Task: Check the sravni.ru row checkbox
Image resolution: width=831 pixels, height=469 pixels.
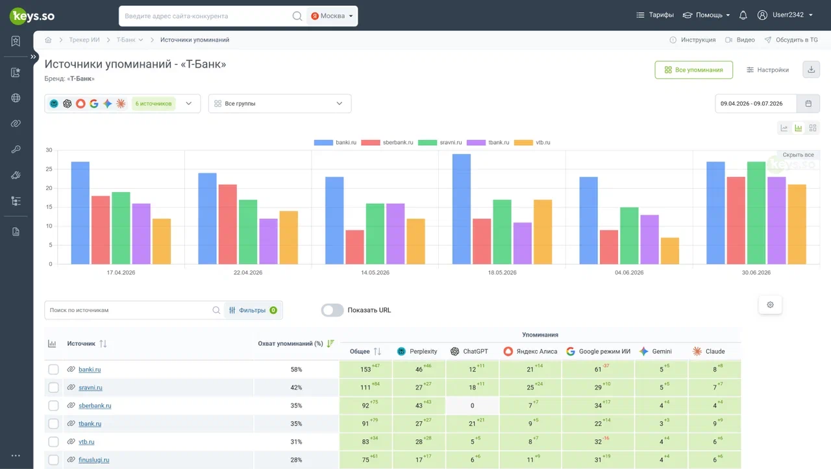Action: 53,387
